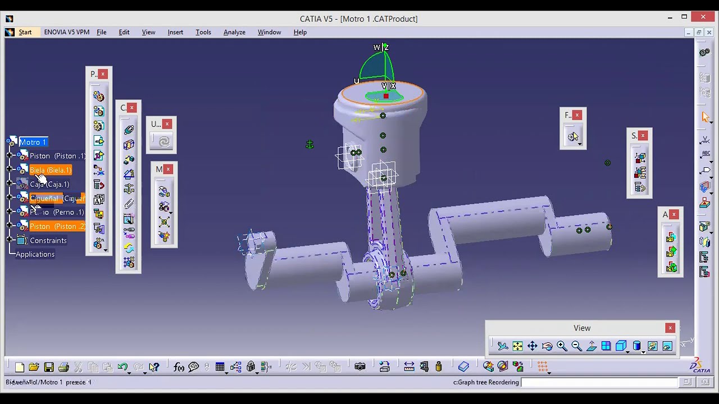
Task: Select the Pan tool in View toolbar
Action: click(532, 346)
